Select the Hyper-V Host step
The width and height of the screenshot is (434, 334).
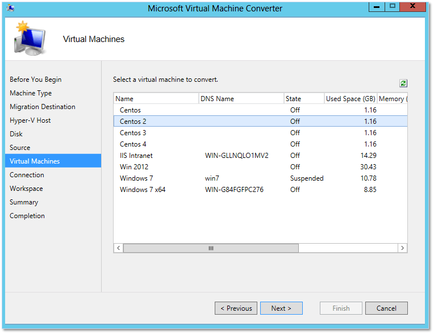[30, 120]
